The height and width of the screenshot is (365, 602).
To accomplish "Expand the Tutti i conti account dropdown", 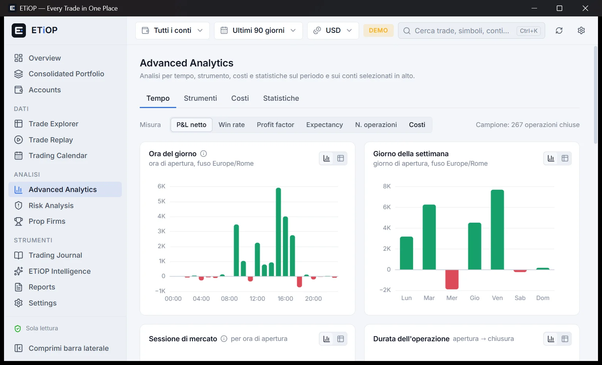I will pos(173,31).
